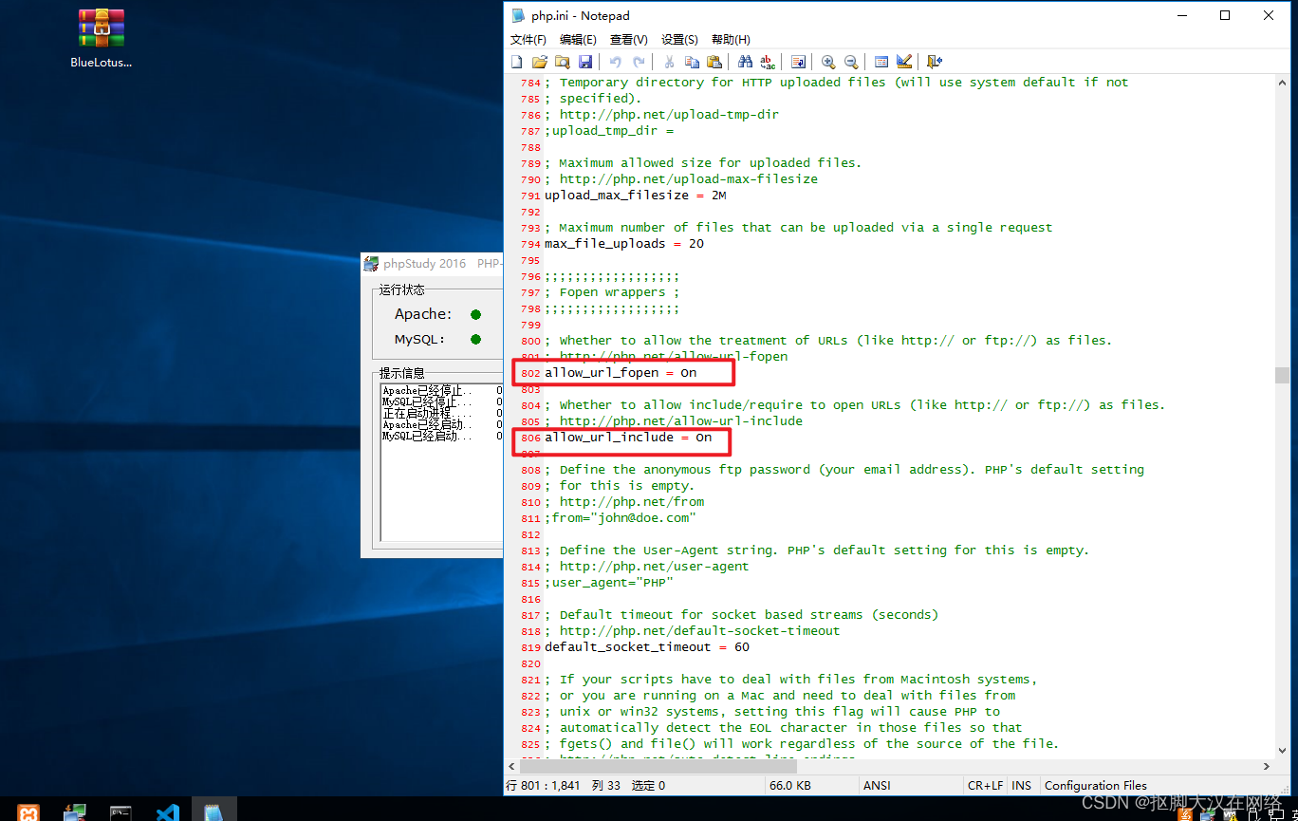
Task: Open the 文件(F) menu
Action: tap(528, 40)
